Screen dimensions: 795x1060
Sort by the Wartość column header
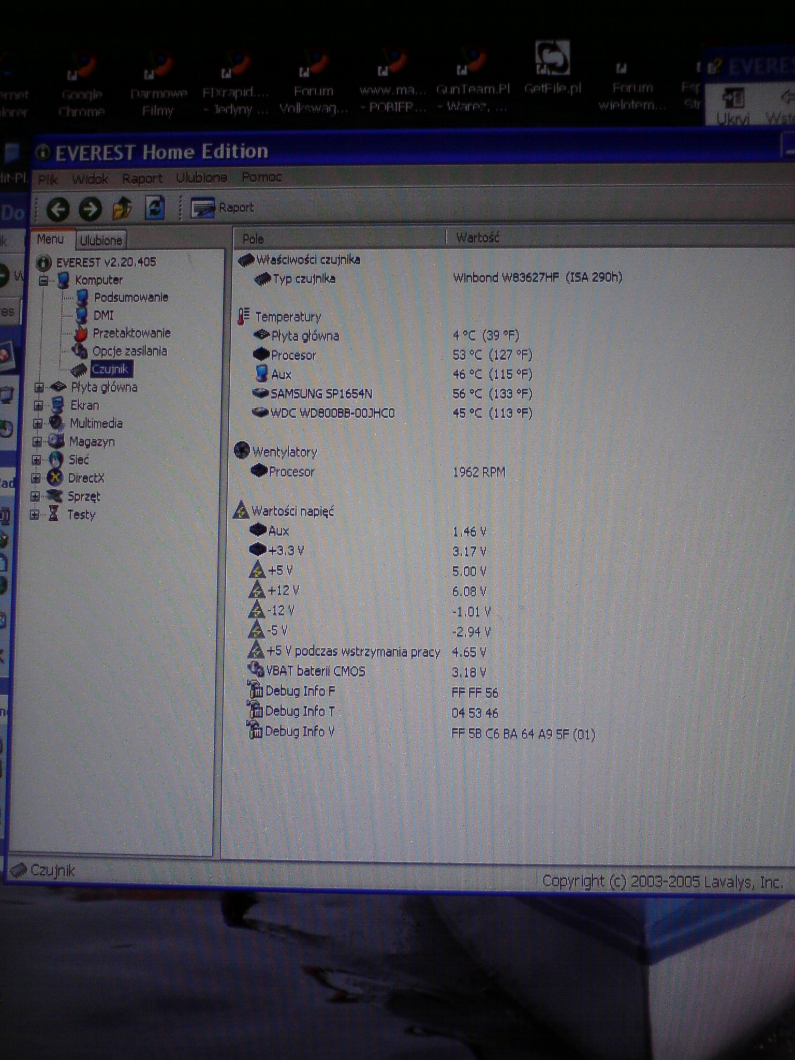620,238
